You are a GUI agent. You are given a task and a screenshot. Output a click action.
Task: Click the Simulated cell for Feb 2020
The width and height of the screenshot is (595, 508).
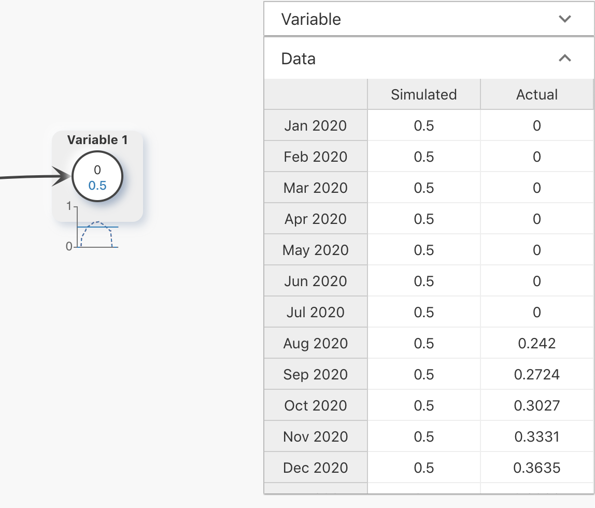point(424,157)
